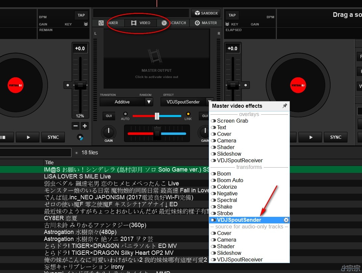Toggle the Screen Grab overlay effect

(x=213, y=121)
